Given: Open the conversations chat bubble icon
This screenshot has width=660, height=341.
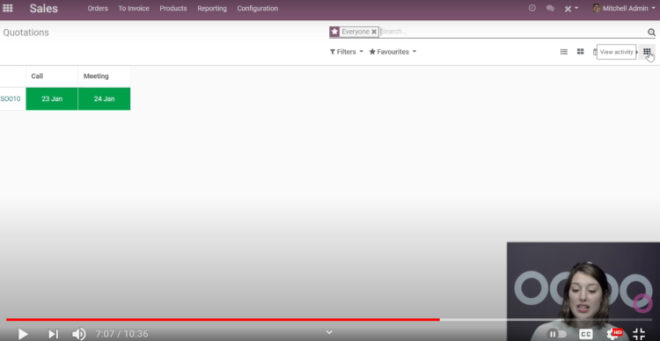Looking at the screenshot, I should [x=550, y=8].
